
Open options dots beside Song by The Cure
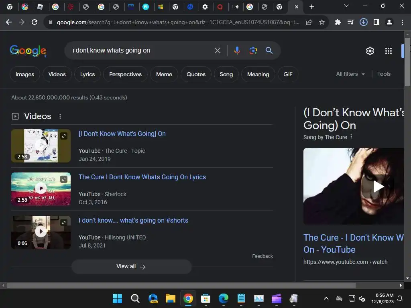point(351,137)
